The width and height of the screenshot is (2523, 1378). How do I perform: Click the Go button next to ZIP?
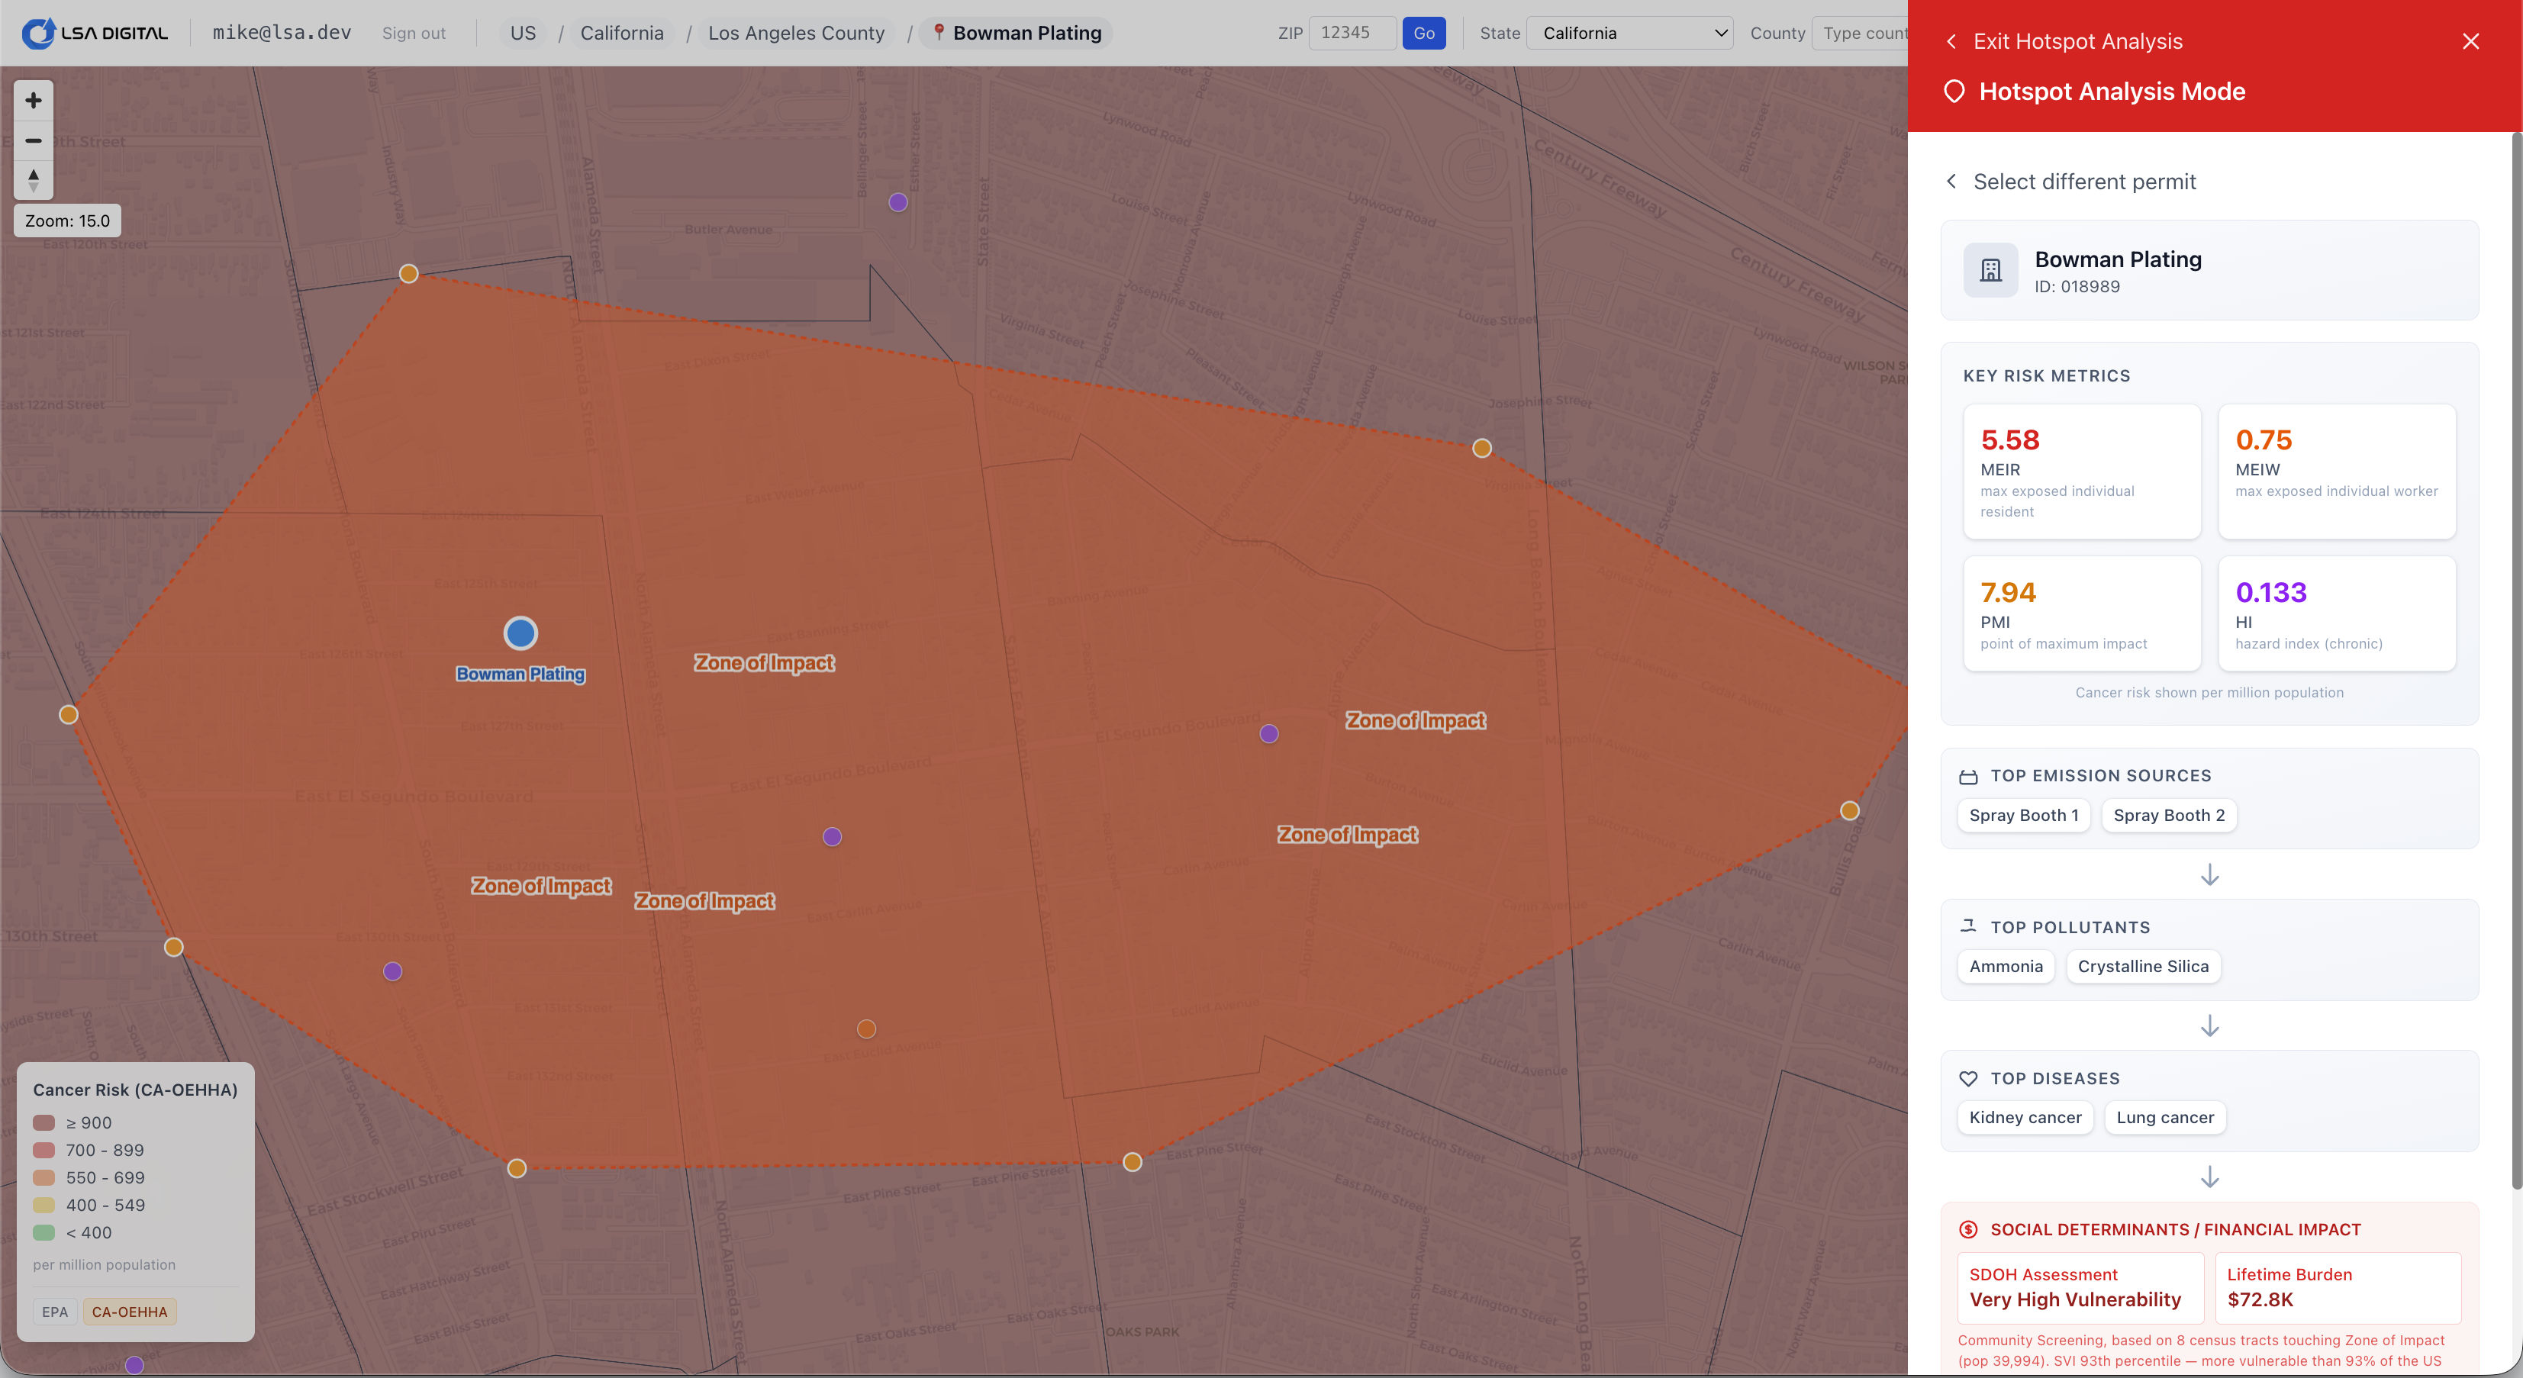pos(1424,34)
